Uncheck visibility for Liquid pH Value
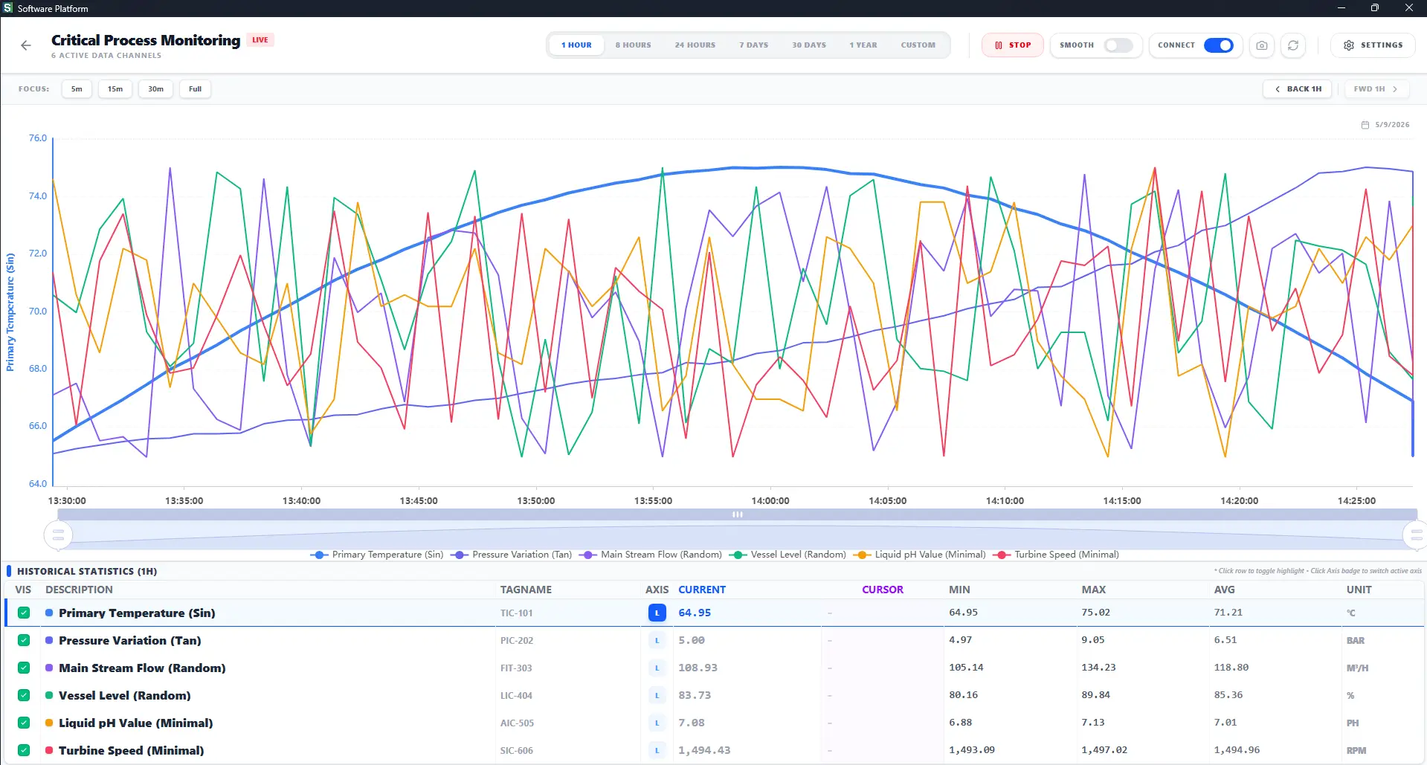The height and width of the screenshot is (765, 1427). point(24,723)
